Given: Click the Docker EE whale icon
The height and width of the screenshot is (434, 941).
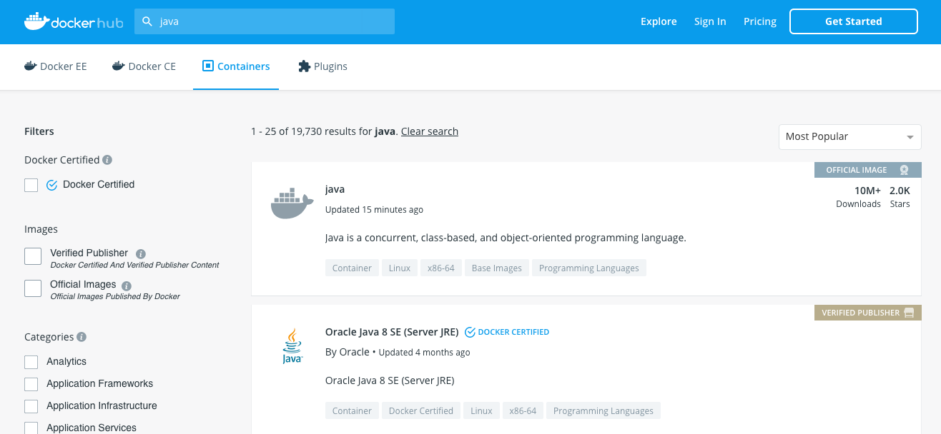Looking at the screenshot, I should (30, 66).
